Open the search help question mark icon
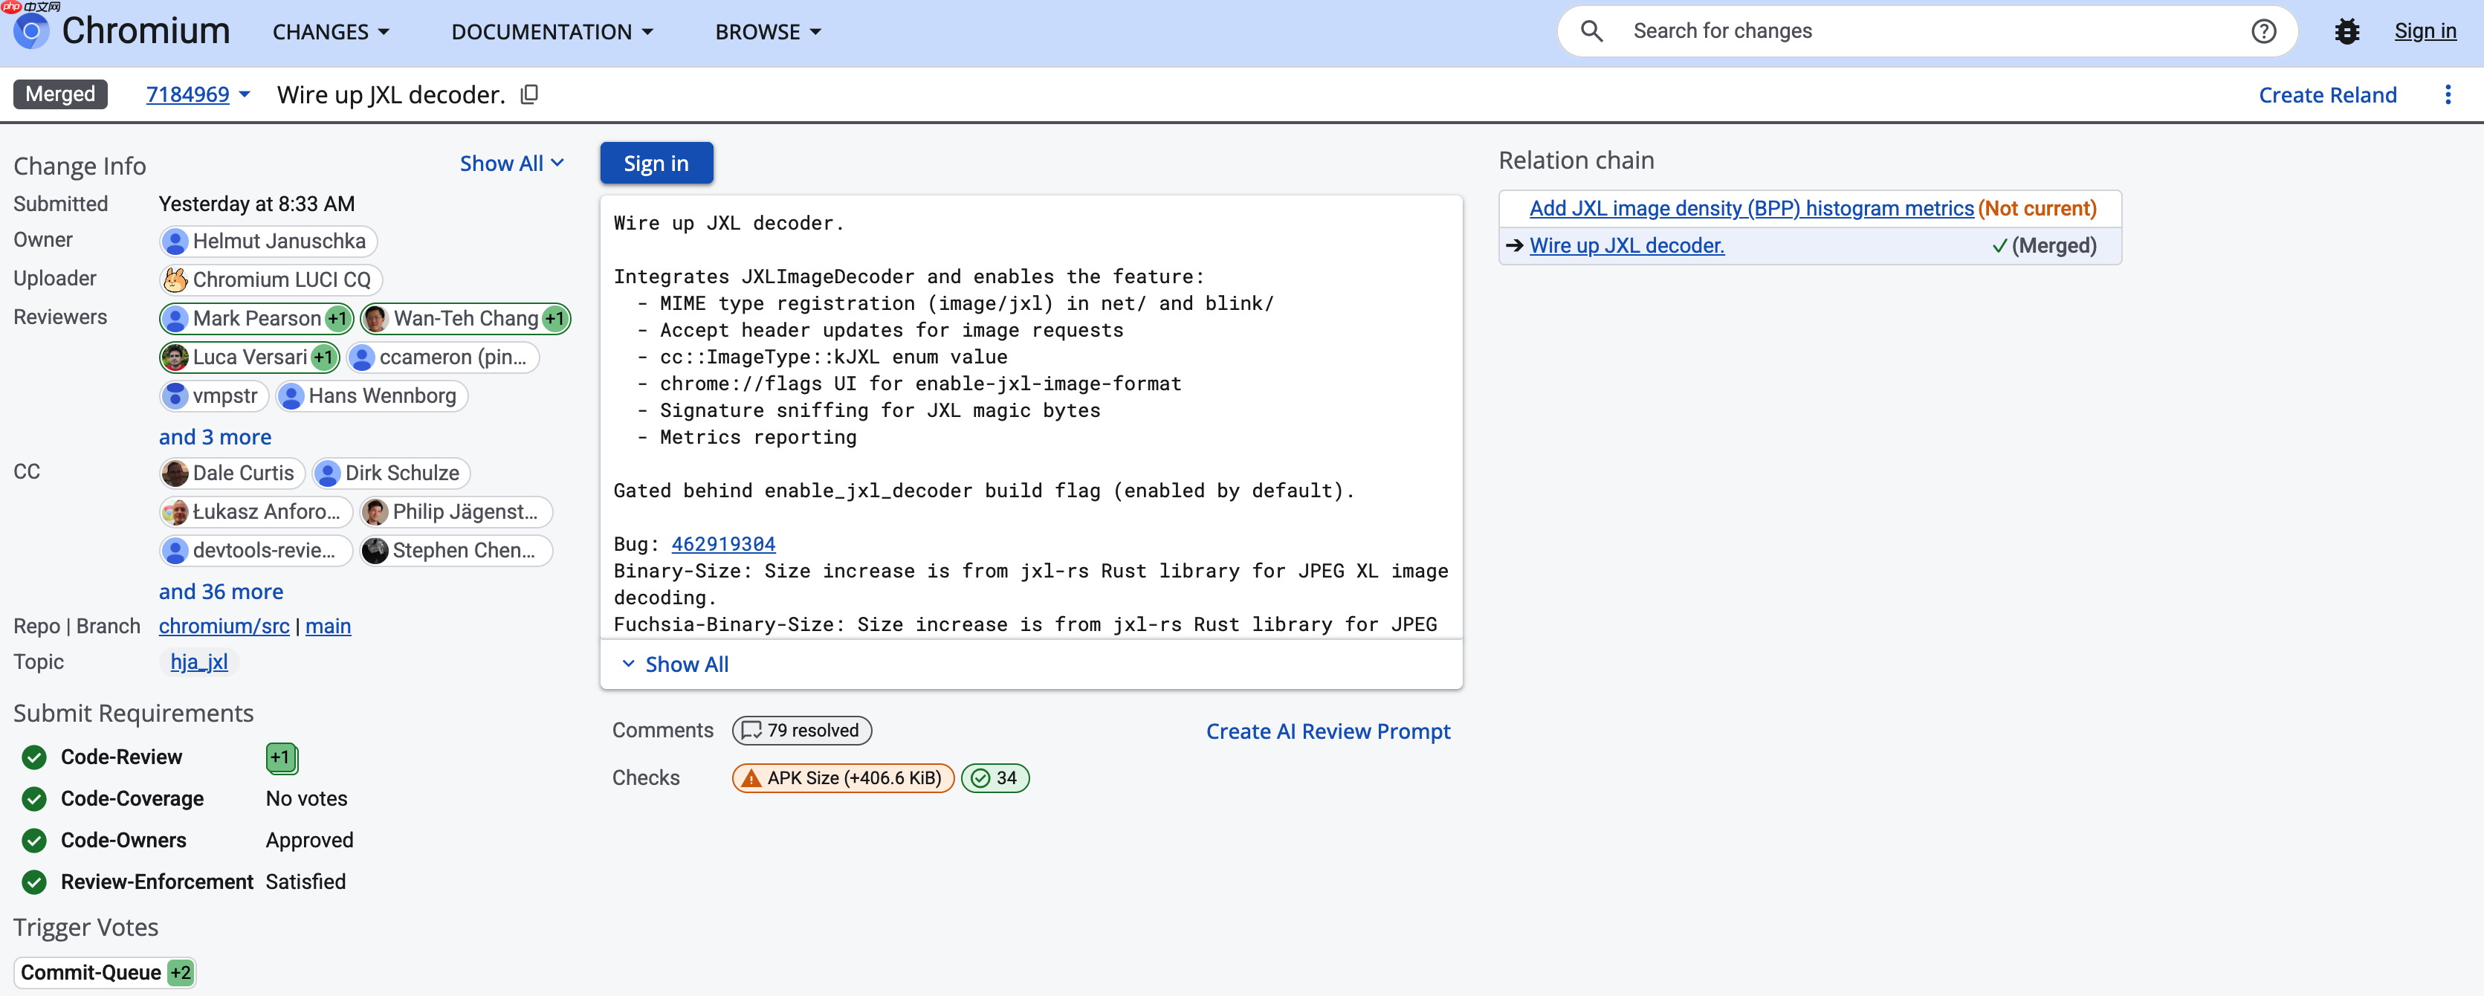The image size is (2484, 996). click(2263, 32)
